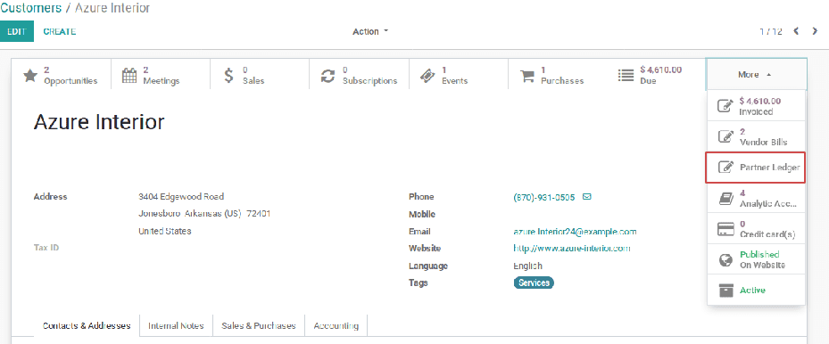This screenshot has height=344, width=829.
Task: Toggle the Active status label
Action: (x=752, y=291)
